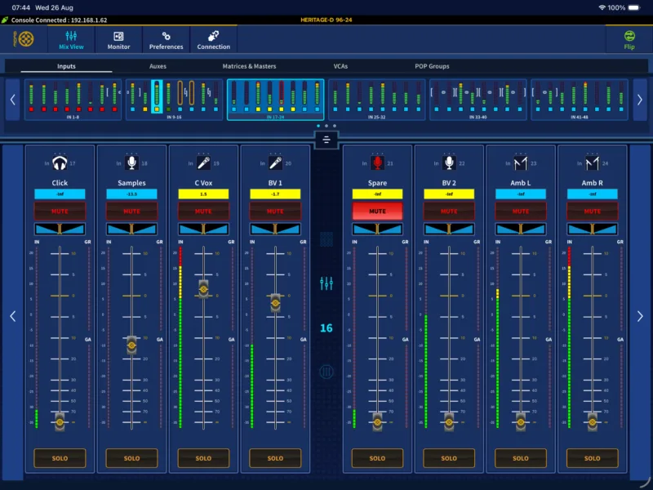This screenshot has height=490, width=653.
Task: Select the IN 25-32 bank thumbnail
Action: (376, 100)
